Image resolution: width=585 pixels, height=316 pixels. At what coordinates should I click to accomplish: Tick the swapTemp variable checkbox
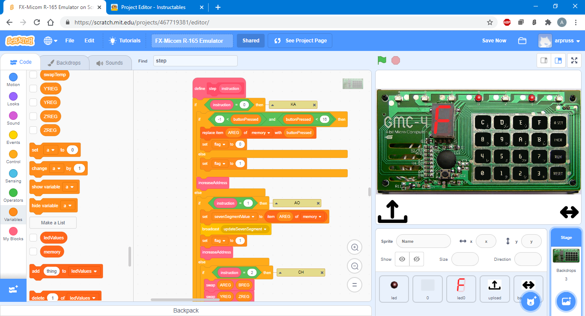33,75
